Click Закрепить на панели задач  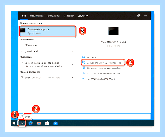coord(98,79)
